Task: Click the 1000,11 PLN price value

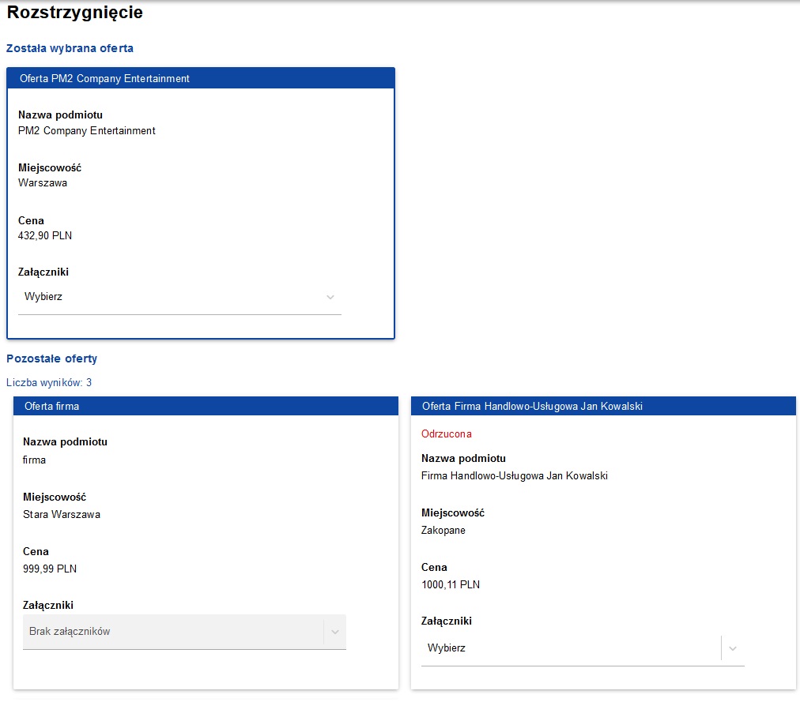Action: coord(451,585)
